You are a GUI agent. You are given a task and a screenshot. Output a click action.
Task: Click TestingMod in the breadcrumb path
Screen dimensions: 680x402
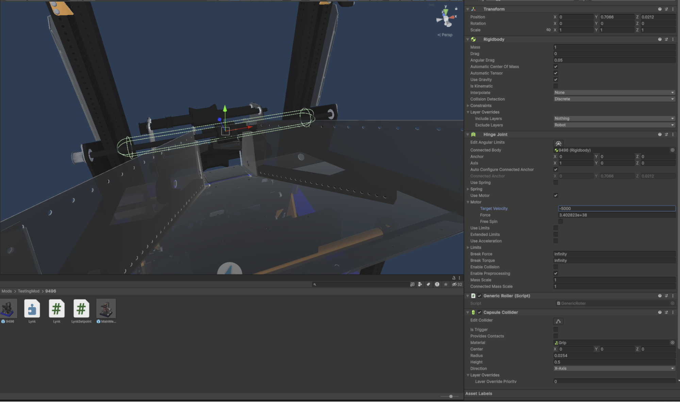click(x=29, y=291)
